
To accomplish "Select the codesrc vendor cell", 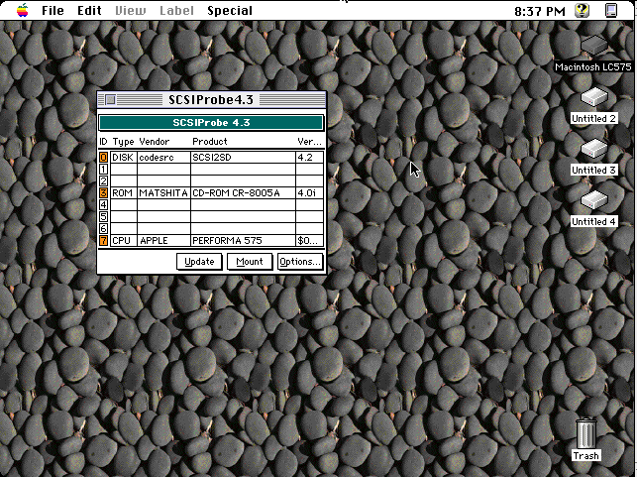I will click(x=163, y=158).
